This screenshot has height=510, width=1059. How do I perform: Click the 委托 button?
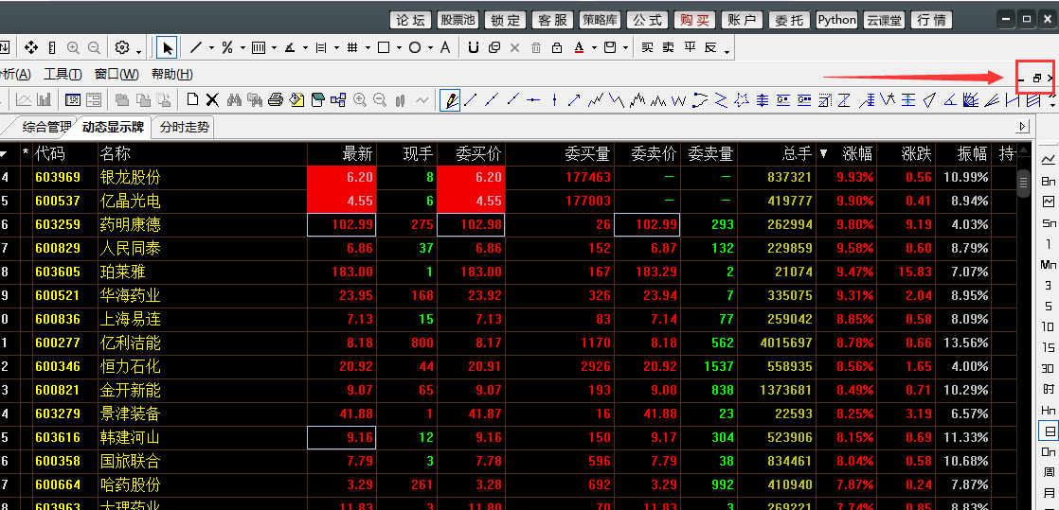tap(789, 20)
